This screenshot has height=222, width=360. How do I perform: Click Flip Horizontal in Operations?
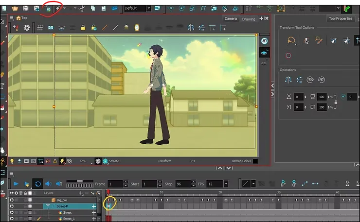tap(288, 80)
